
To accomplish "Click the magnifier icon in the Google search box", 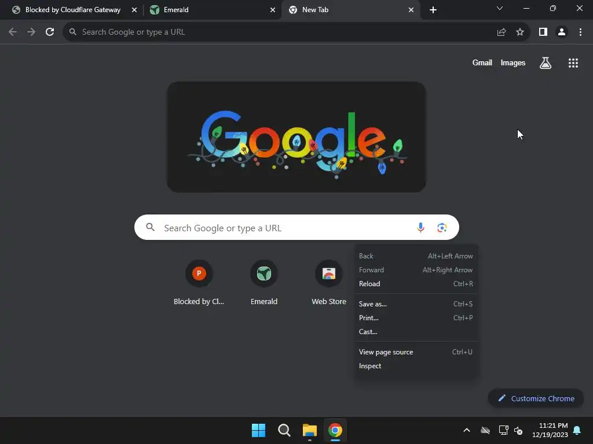I will click(x=151, y=227).
